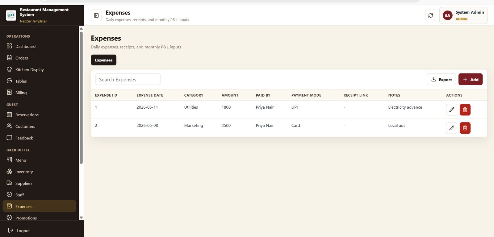Click sidebar scroll down arrow
Screen dimensions: 494x237
point(81,218)
